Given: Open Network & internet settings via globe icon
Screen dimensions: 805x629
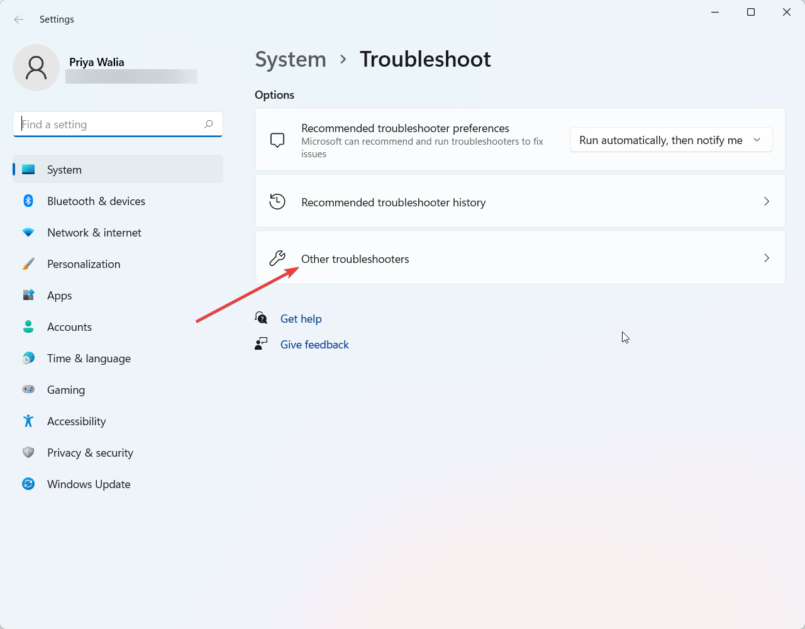Looking at the screenshot, I should (x=28, y=232).
